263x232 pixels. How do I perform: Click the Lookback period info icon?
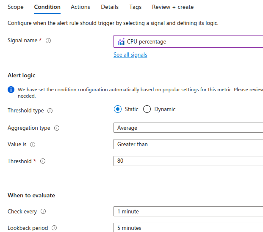(x=54, y=228)
